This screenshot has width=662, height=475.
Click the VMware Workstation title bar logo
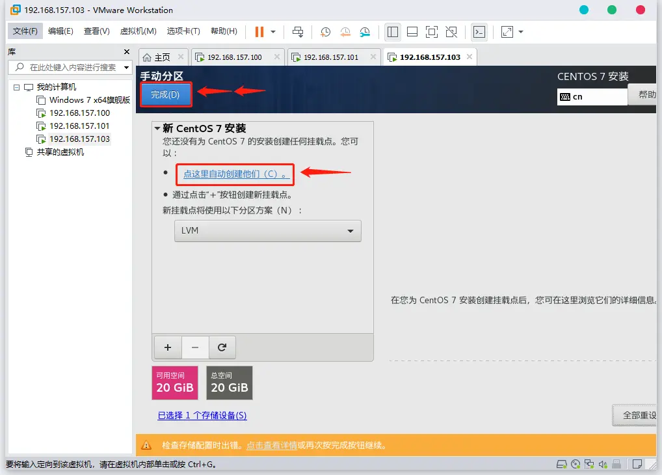click(15, 10)
